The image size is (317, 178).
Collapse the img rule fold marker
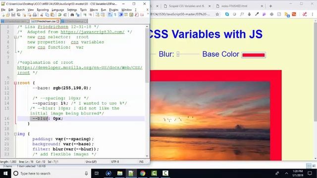(x=15, y=134)
